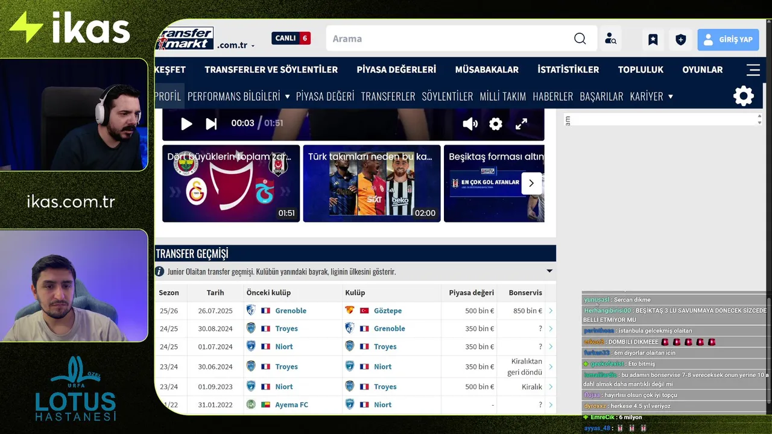Switch to the PİYASA DEĞERİ tab
Image resolution: width=772 pixels, height=434 pixels.
[325, 96]
